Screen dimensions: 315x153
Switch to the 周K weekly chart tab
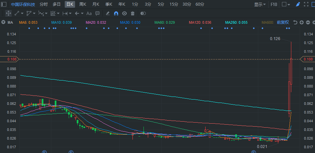coord(83,4)
